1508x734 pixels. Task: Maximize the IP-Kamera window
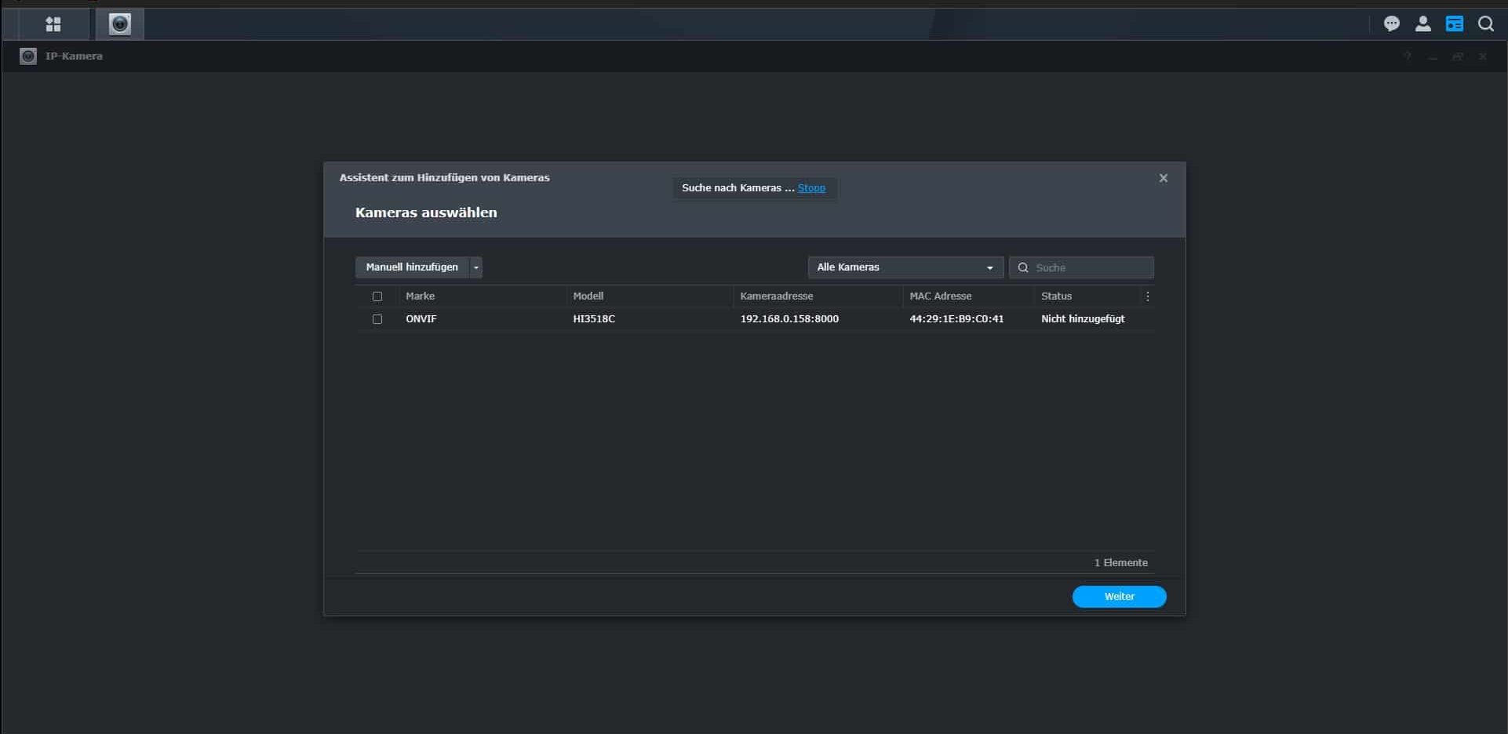(1458, 56)
